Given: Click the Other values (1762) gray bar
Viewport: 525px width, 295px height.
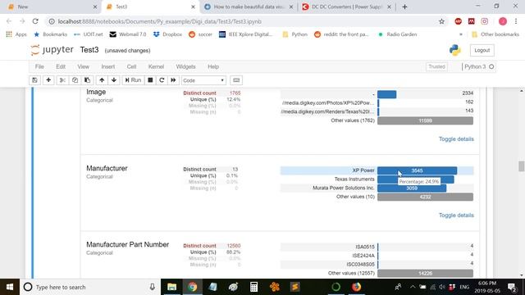Looking at the screenshot, I should click(425, 120).
